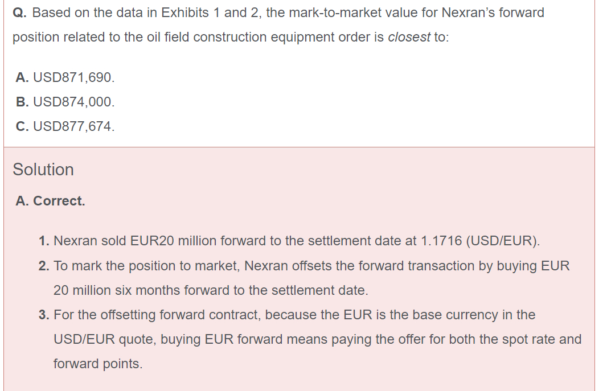Click the italic word "closest" in the question
Viewport: 607px width, 391px height.
pos(409,37)
